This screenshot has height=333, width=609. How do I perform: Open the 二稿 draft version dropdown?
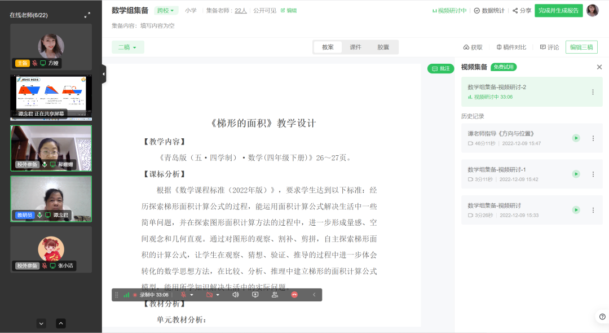(x=127, y=47)
